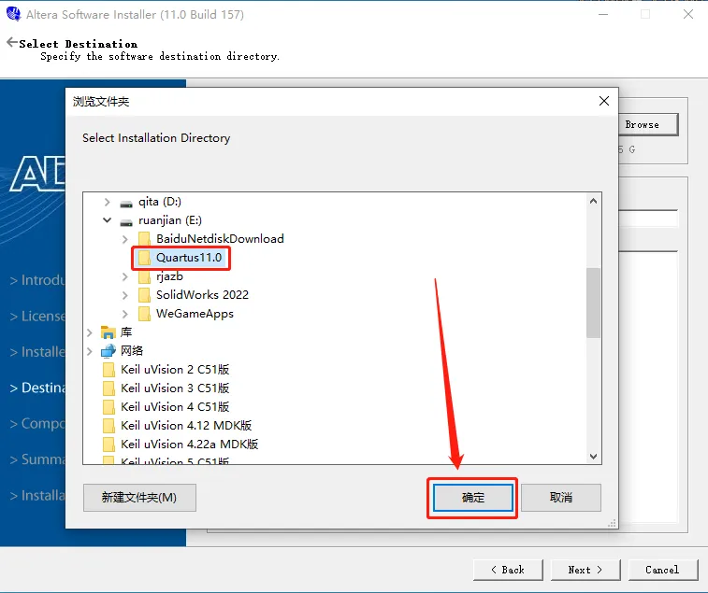Viewport: 708px width, 593px height.
Task: Select the qita (D:) drive label
Action: coord(159,202)
